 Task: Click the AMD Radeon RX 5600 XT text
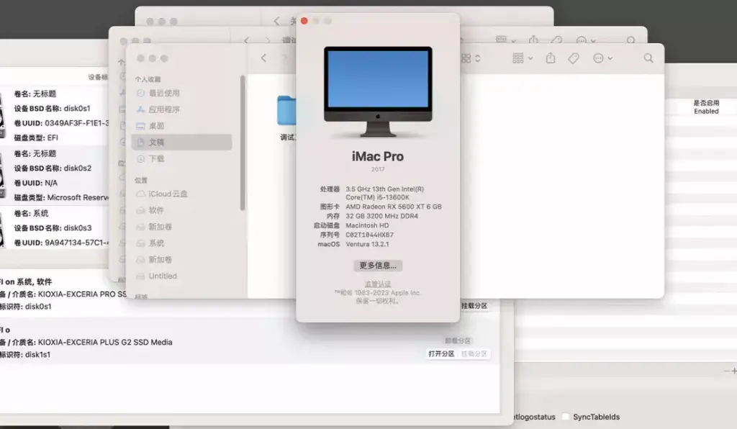coord(394,207)
